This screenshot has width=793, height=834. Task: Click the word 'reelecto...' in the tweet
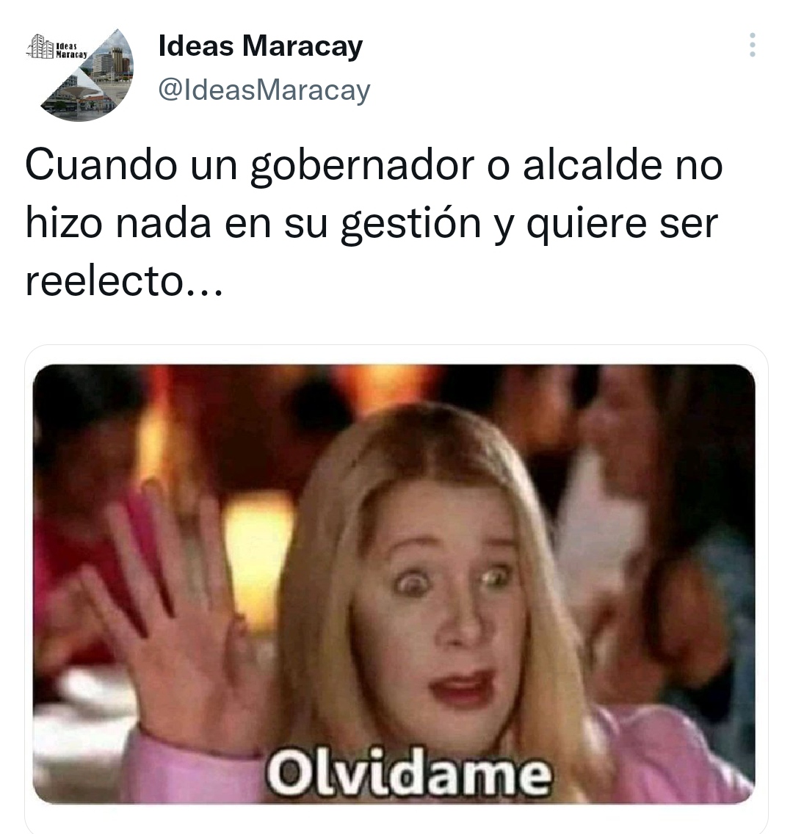tap(124, 280)
